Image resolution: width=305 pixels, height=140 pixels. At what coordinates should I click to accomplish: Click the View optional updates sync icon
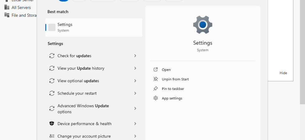(x=52, y=81)
